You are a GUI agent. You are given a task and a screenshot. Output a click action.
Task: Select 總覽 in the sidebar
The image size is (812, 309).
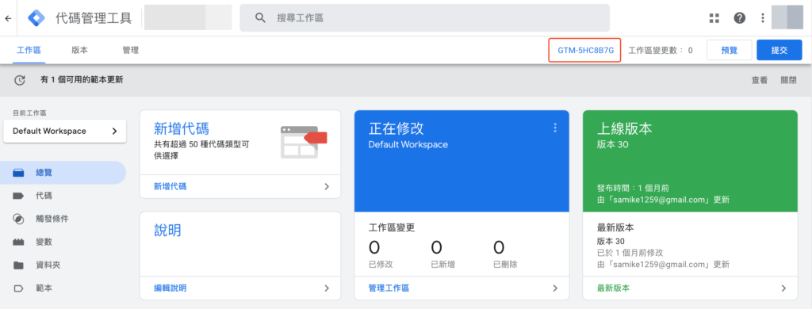coord(63,173)
